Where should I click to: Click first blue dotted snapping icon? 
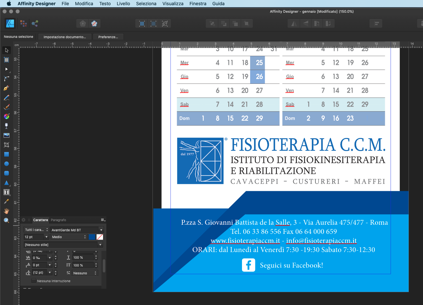[x=142, y=23]
